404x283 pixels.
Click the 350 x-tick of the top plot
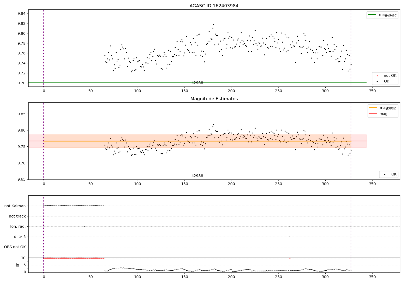372,91
